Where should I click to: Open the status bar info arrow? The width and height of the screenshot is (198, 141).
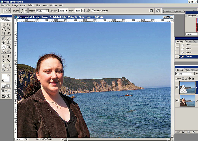tap(62, 139)
